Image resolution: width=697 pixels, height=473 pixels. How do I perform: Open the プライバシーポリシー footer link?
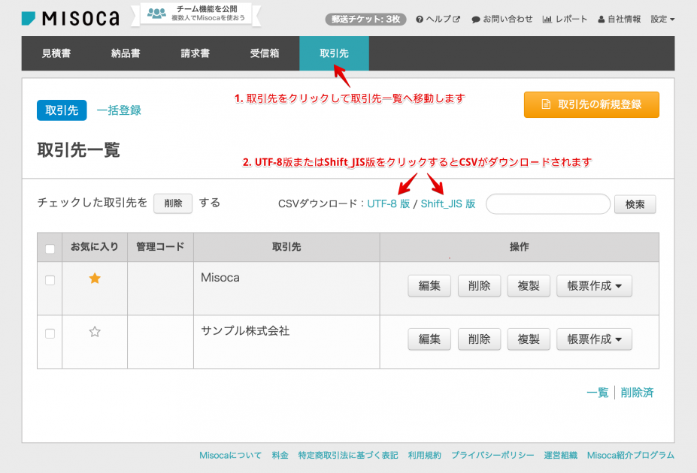tap(492, 455)
